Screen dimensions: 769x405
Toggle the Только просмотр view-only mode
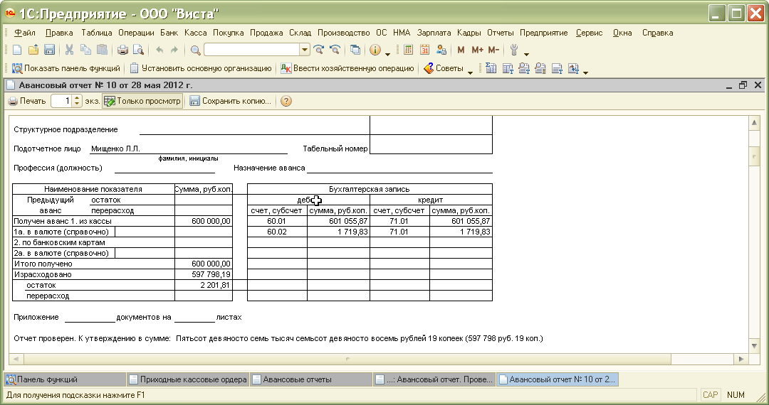[x=142, y=101]
